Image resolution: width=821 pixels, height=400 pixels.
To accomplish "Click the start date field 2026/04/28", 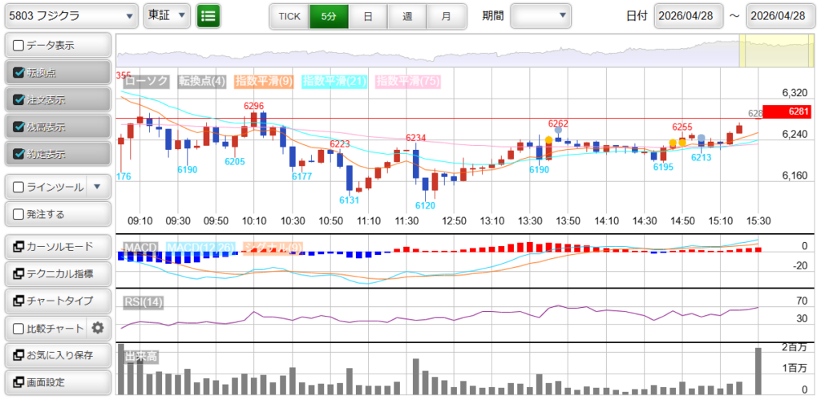I will (x=689, y=16).
